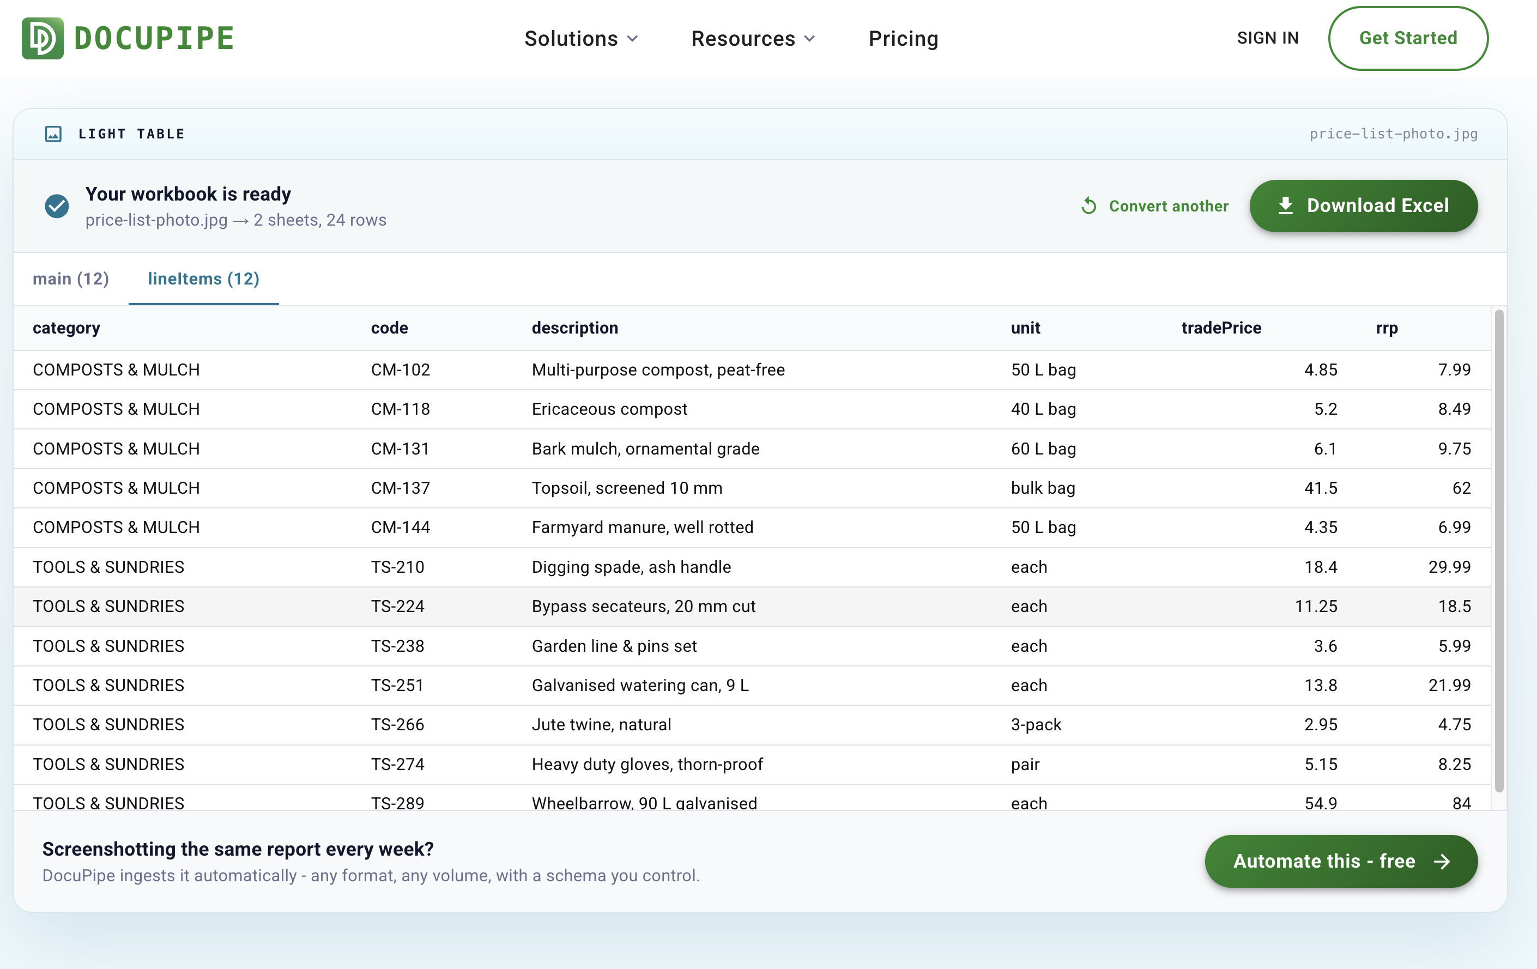The height and width of the screenshot is (969, 1537).
Task: Click the 11.25 trade price cell
Action: point(1316,607)
